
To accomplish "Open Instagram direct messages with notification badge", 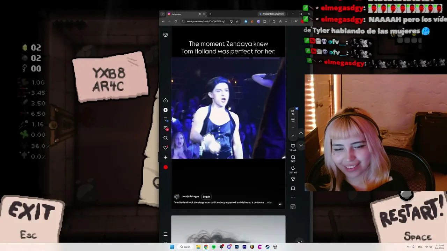I will 166,129.
